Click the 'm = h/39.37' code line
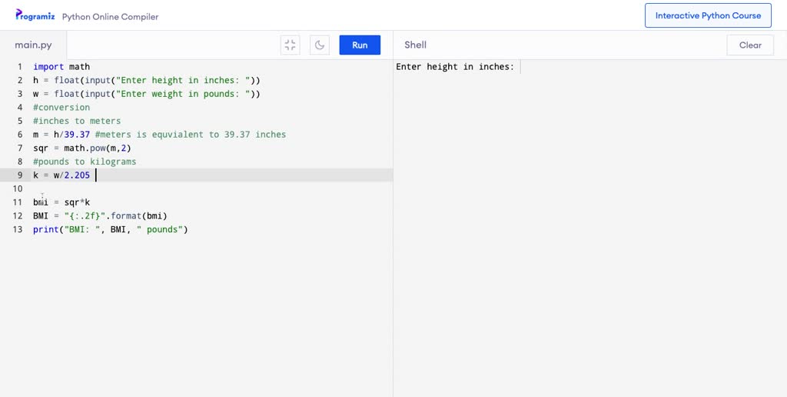The image size is (787, 397). 61,134
